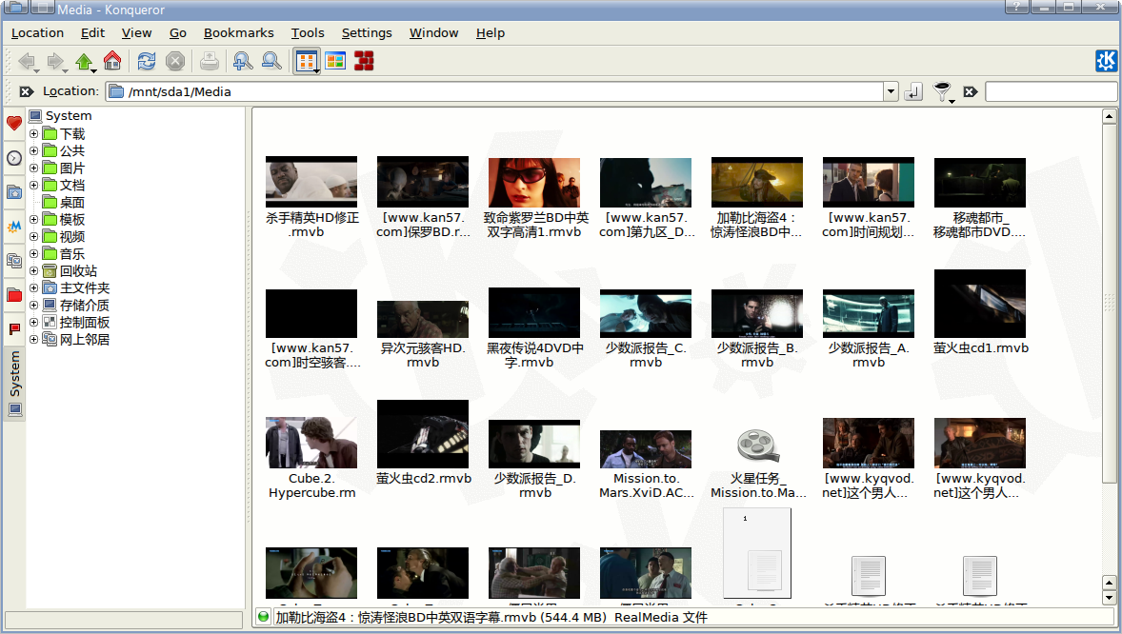Click the file view scroll-down arrow

pos(1109,598)
